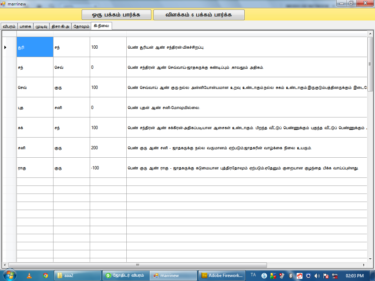Click the ஒரு பக்கம் பார்க்க button
The image size is (375, 281).
[116, 15]
